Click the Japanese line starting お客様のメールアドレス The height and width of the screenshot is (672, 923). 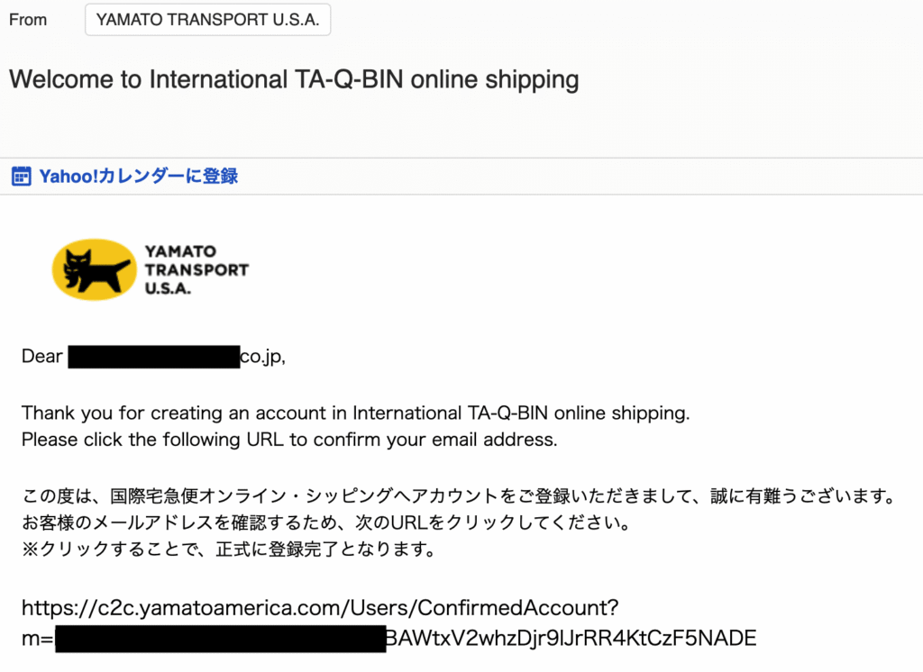(326, 522)
